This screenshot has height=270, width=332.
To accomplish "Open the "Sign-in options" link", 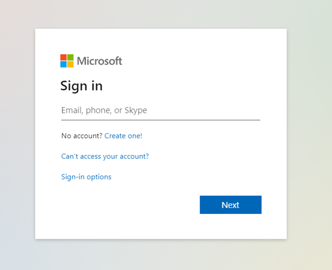I will 87,177.
